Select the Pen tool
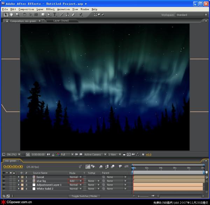The height and width of the screenshot is (205, 210). point(49,15)
